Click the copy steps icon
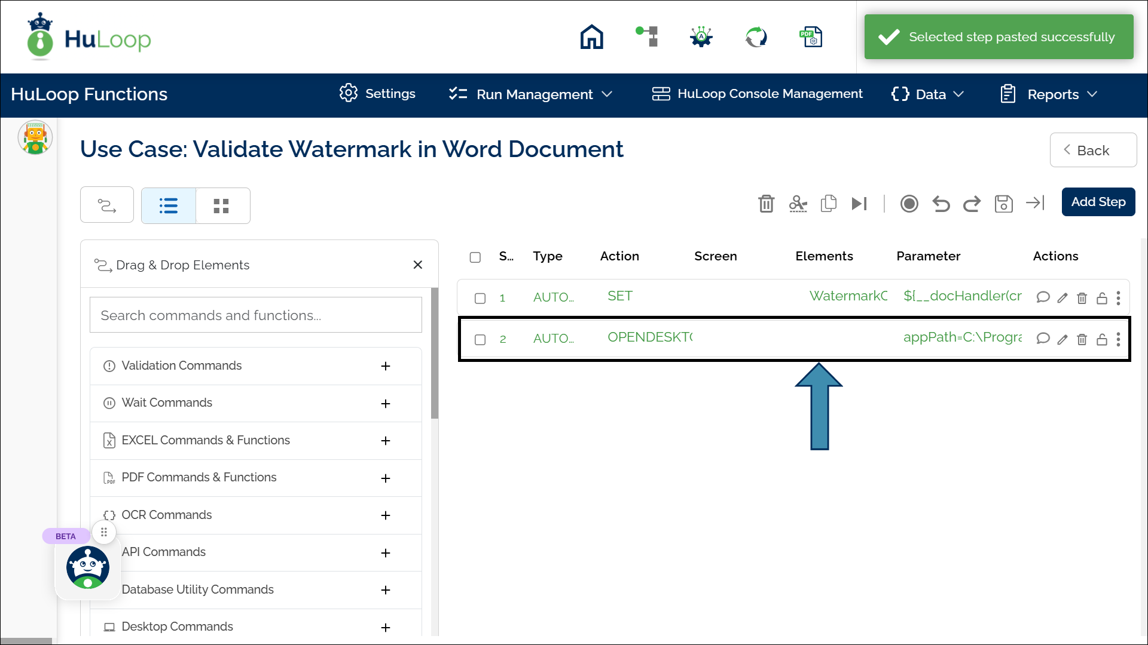The height and width of the screenshot is (645, 1148). 828,204
